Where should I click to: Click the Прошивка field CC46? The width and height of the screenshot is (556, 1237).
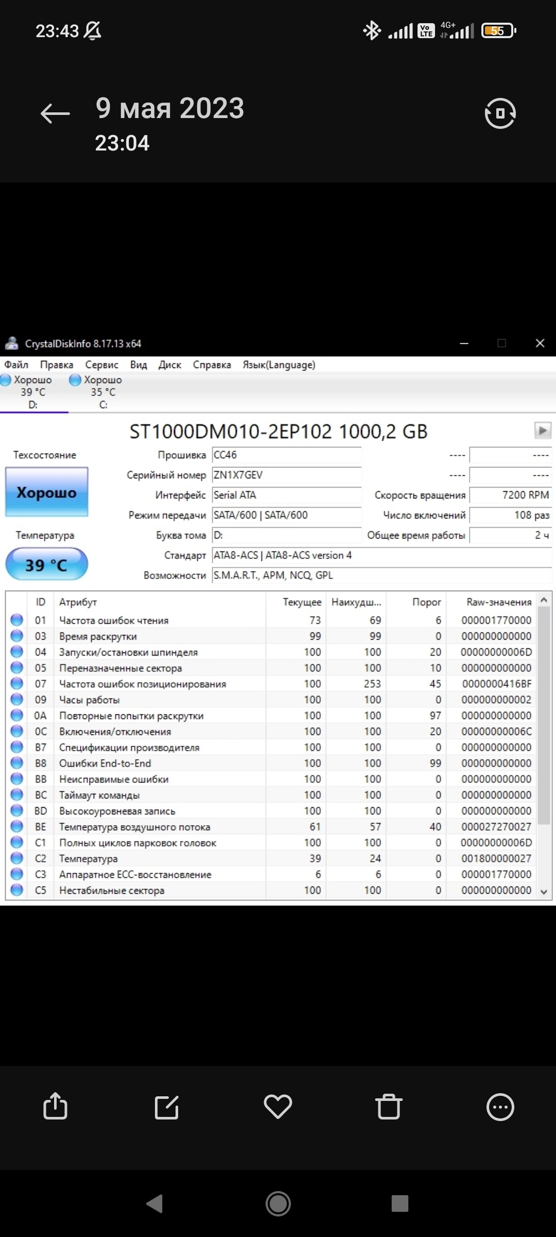tap(287, 455)
